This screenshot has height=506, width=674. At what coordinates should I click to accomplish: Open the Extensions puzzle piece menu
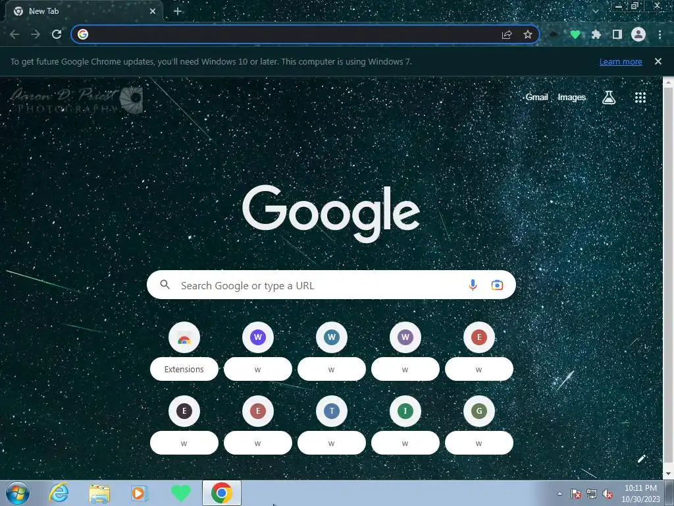coord(596,34)
